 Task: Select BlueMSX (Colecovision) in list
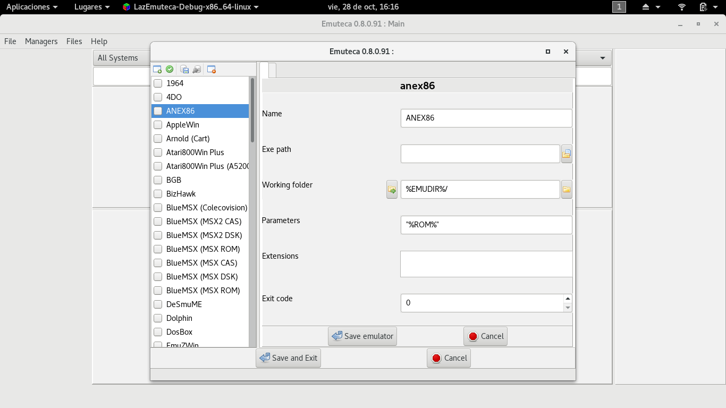pyautogui.click(x=200, y=208)
